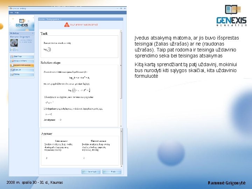This screenshot has width=252, height=189.
Task: Minimize the Genexis Desktop window
Action: (x=117, y=8)
